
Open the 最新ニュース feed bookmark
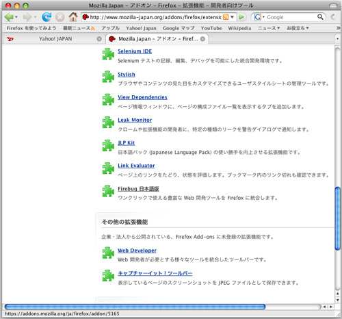coord(79,28)
